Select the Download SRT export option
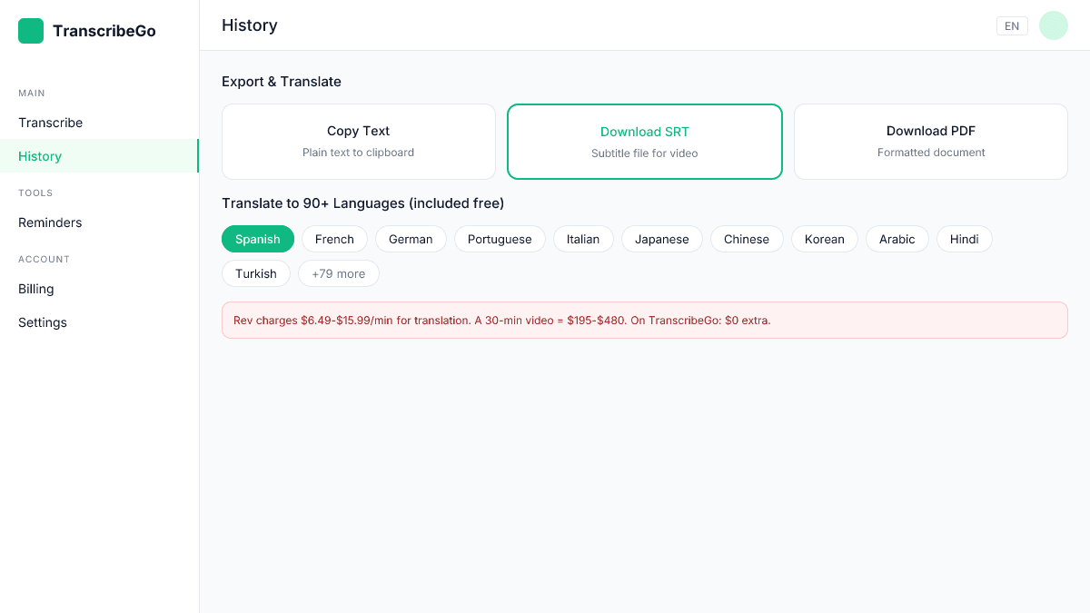Screen dimensions: 1090x613 645,142
